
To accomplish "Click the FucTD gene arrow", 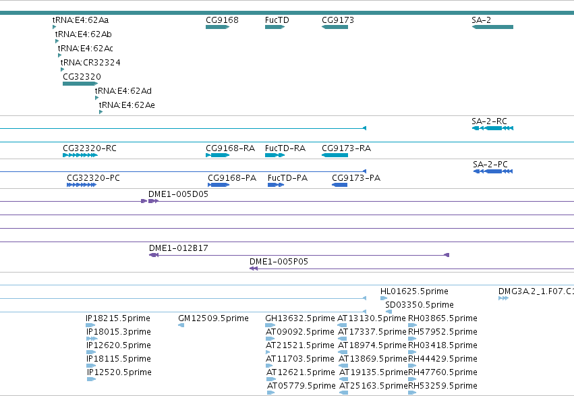I will [275, 27].
